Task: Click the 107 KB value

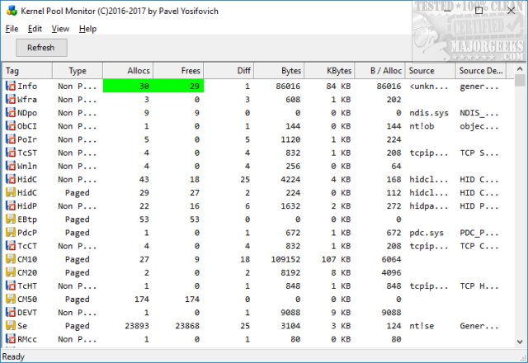Action: [x=336, y=259]
